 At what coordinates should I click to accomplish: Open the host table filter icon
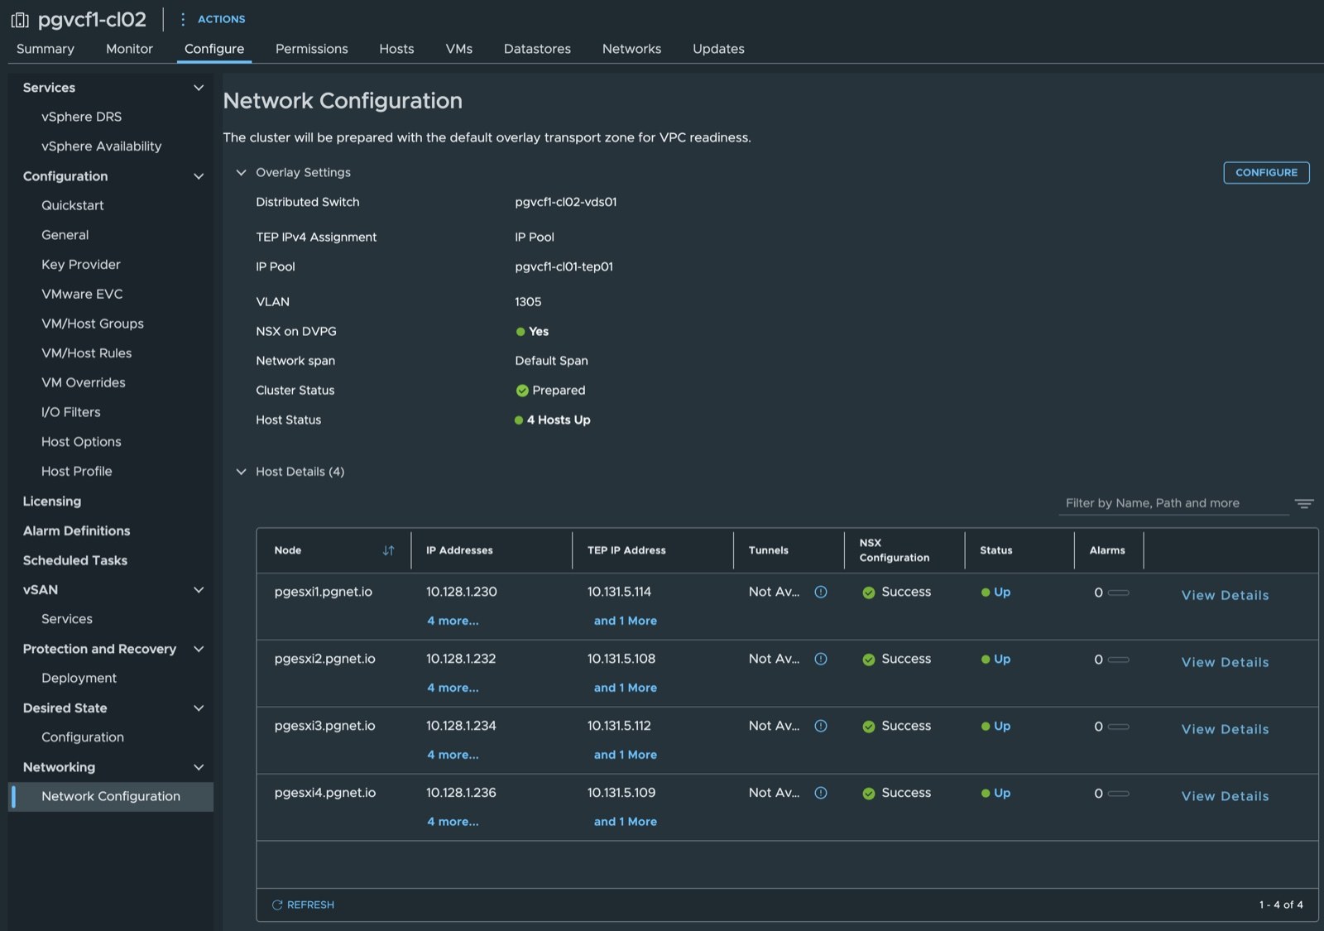pyautogui.click(x=1304, y=503)
